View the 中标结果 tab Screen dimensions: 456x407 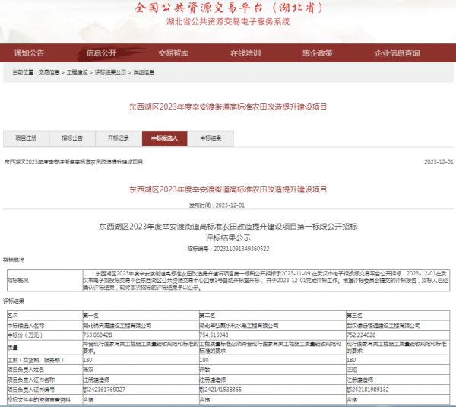211,138
